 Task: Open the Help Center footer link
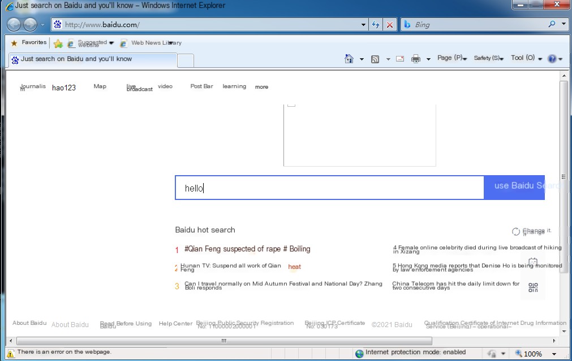tap(175, 324)
